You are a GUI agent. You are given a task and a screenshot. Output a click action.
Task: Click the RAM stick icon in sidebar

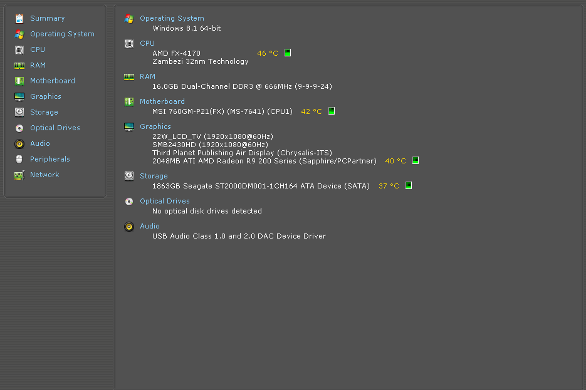click(x=19, y=65)
